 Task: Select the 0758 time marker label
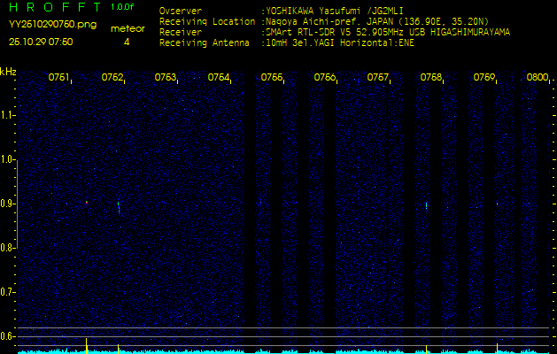coord(430,77)
